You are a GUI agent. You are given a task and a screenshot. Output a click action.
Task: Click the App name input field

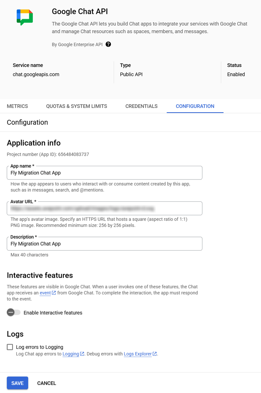(x=104, y=173)
